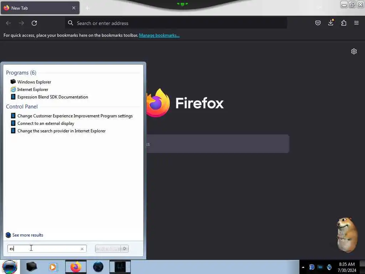Open new tab personalization gear
Viewport: 365px width, 274px height.
tap(354, 51)
